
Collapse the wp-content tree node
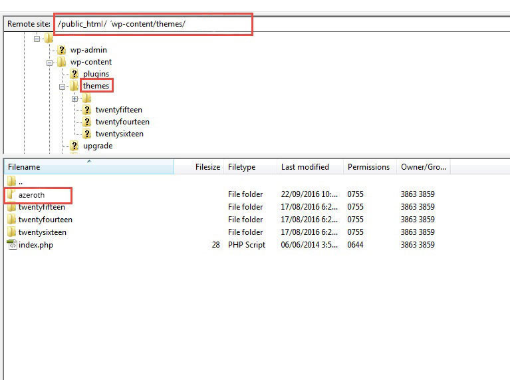pyautogui.click(x=49, y=63)
